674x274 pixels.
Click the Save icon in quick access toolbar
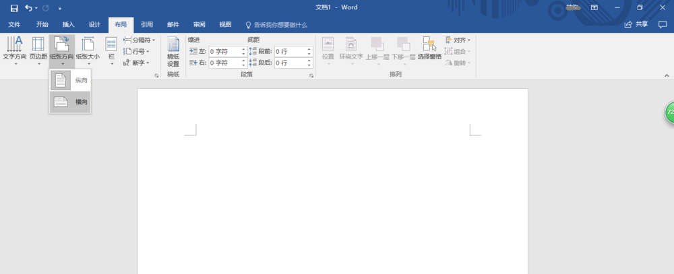click(14, 7)
